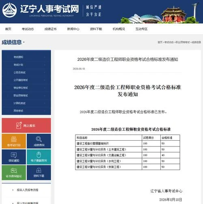Click 职业资格考试 in the breadcrumb trail

coord(183,42)
